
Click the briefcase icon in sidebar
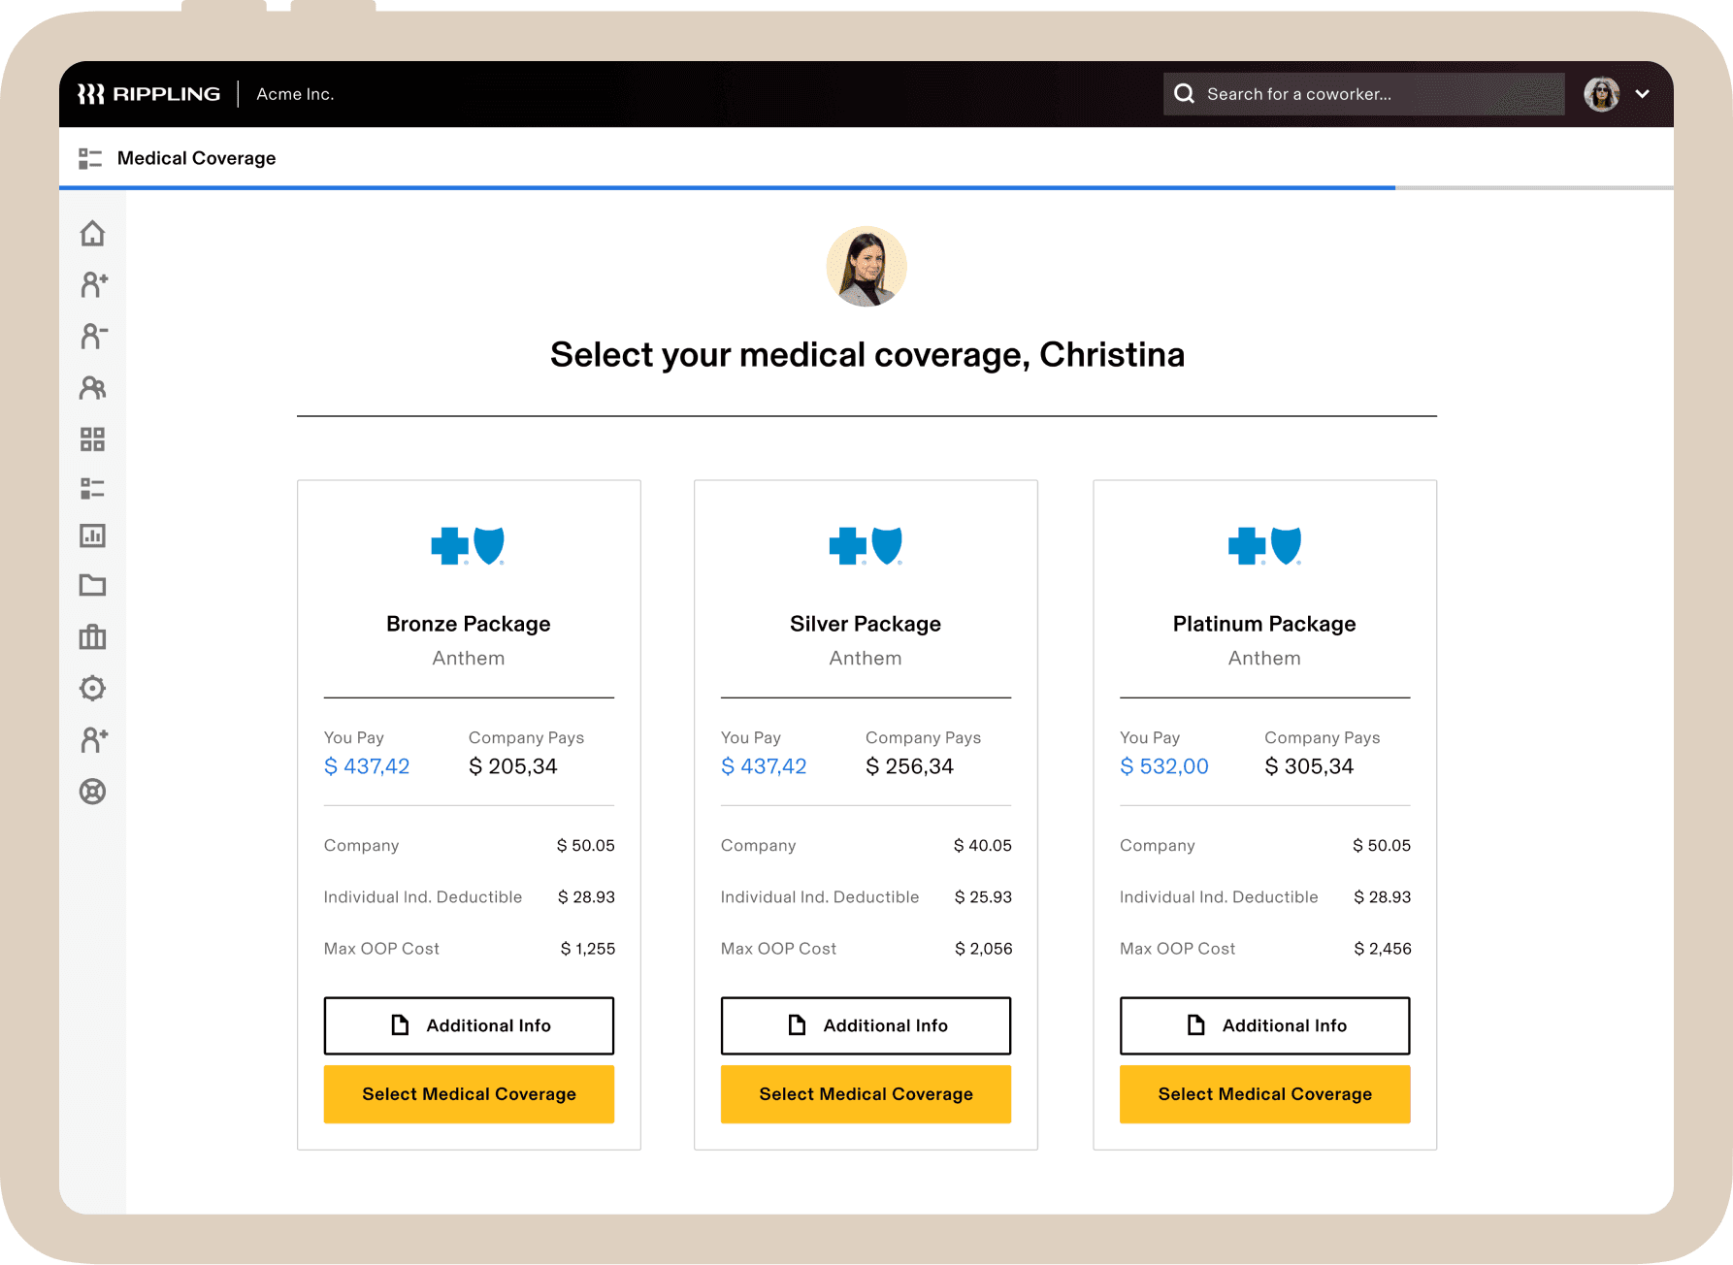(x=92, y=636)
